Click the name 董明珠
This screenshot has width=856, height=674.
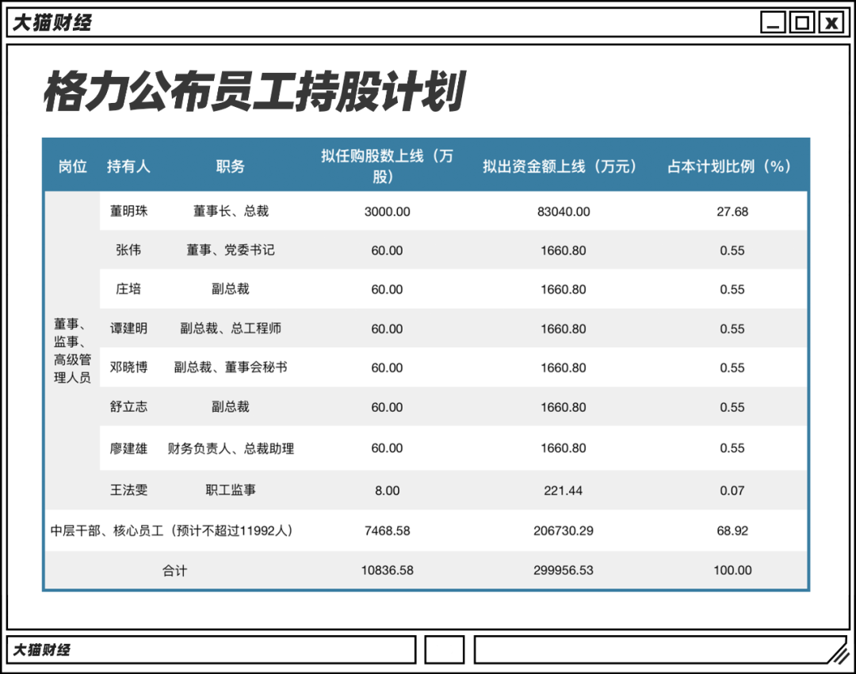click(x=129, y=211)
